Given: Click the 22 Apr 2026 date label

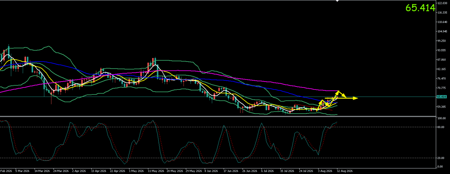Looking at the screenshot, I should pos(118,171).
